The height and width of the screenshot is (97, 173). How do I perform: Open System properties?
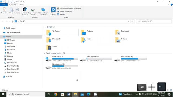click(65, 11)
